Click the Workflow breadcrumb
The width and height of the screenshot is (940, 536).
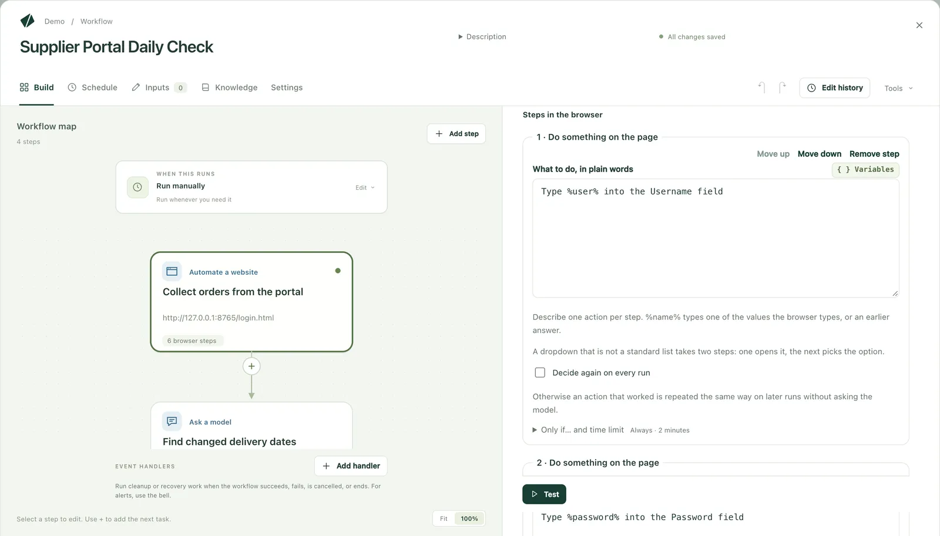96,21
